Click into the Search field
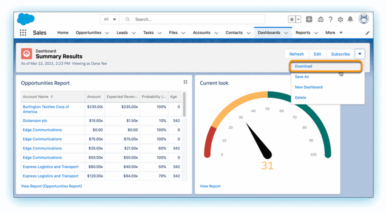This screenshot has height=213, width=387. coord(192,19)
